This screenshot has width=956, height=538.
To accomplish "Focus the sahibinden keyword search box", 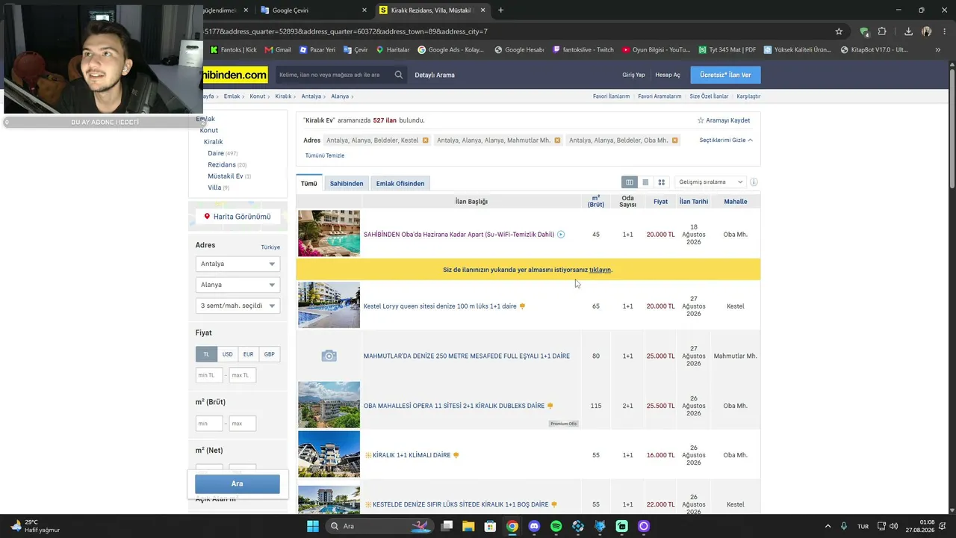I will coord(333,75).
